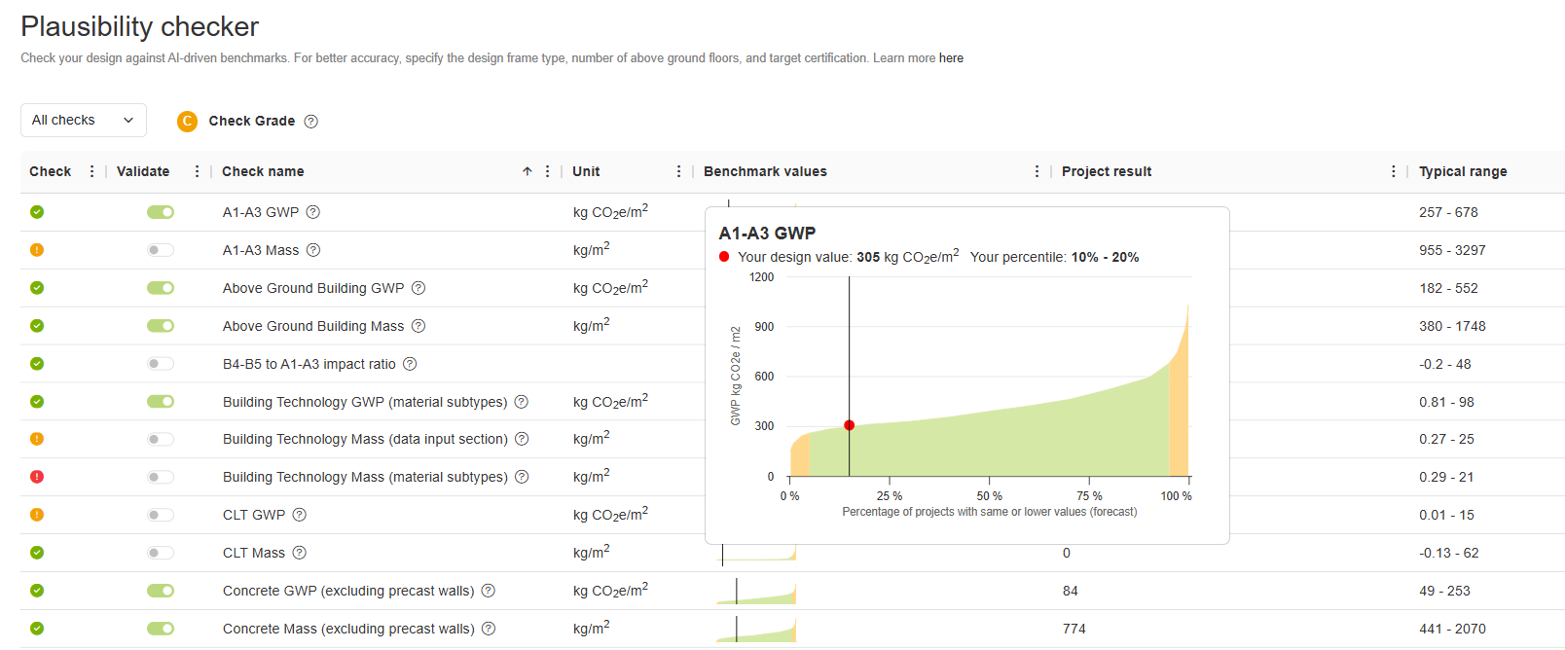The image size is (1565, 650).
Task: Disable validation toggle for A1-A3 GWP
Action: pos(161,212)
